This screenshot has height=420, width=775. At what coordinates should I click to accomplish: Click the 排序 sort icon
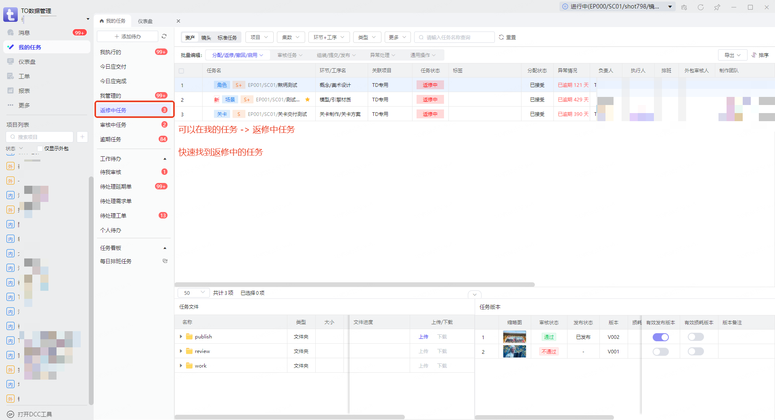754,55
